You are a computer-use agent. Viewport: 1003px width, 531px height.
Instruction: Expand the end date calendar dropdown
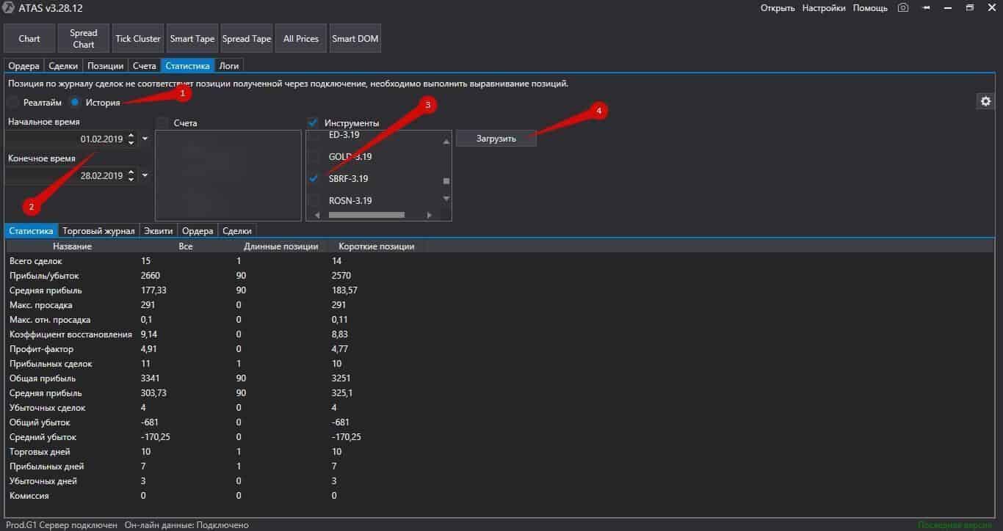pos(145,175)
